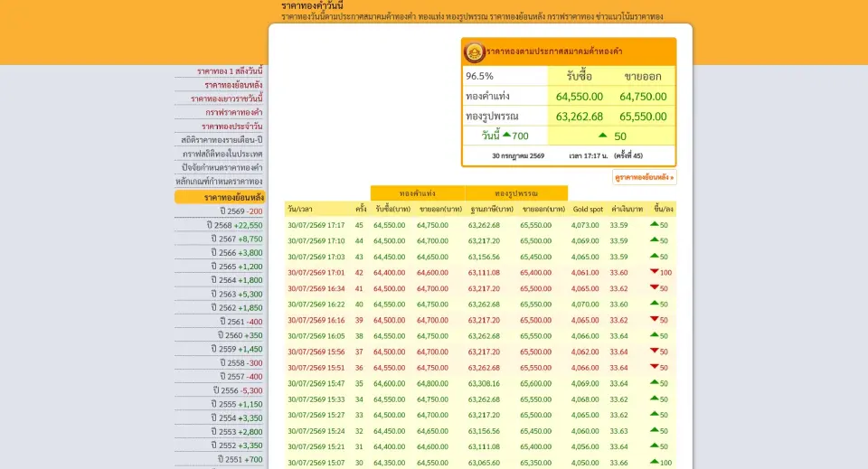Open ปัจจัยกำหนดราคาทองคำ sidebar link
Viewport: 868px width, 469px height.
point(222,167)
